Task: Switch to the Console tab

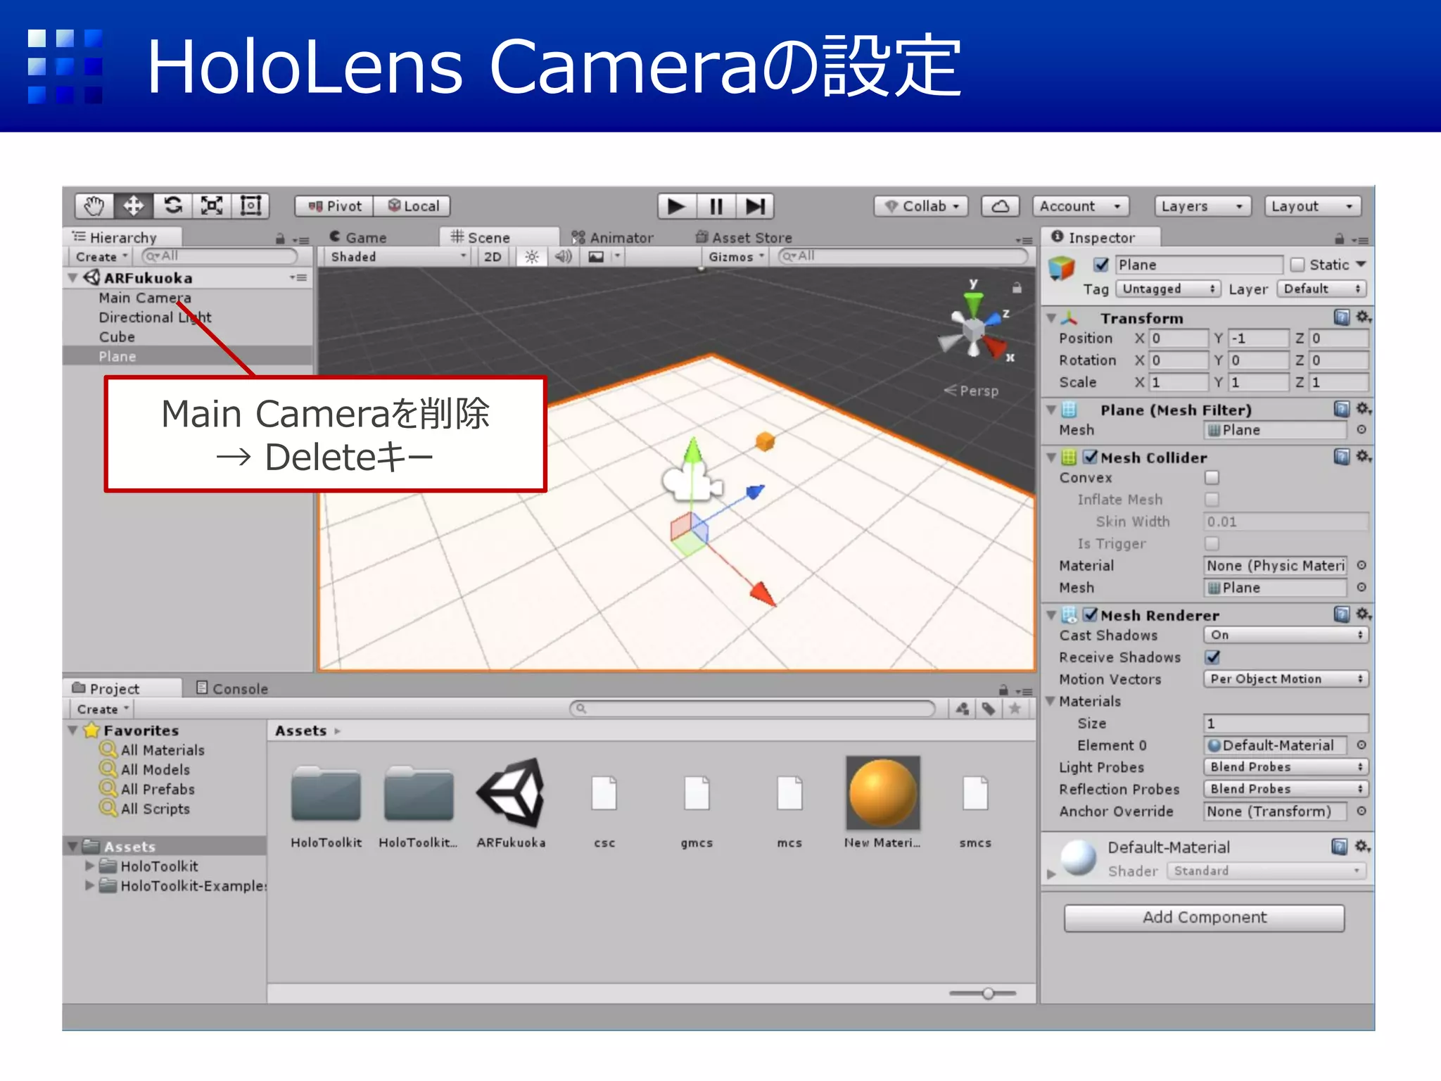Action: (x=231, y=688)
